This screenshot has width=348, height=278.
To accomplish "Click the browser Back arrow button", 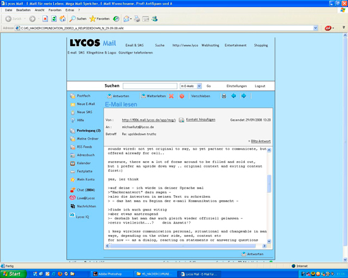I will coord(8,19).
